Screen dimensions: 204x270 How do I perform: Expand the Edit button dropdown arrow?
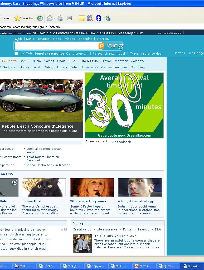point(76,18)
